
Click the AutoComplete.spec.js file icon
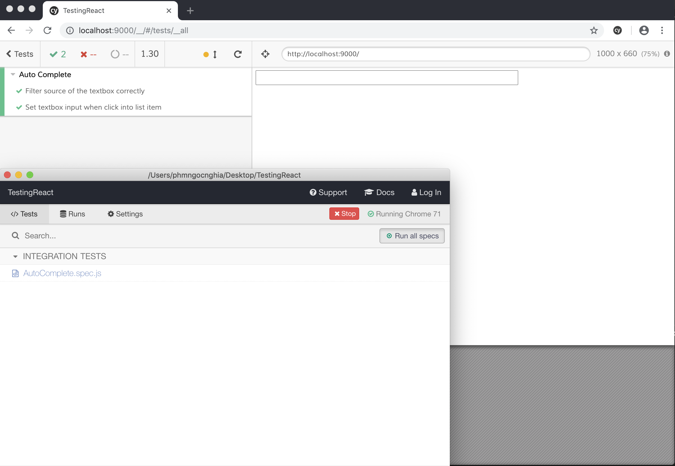tap(15, 273)
